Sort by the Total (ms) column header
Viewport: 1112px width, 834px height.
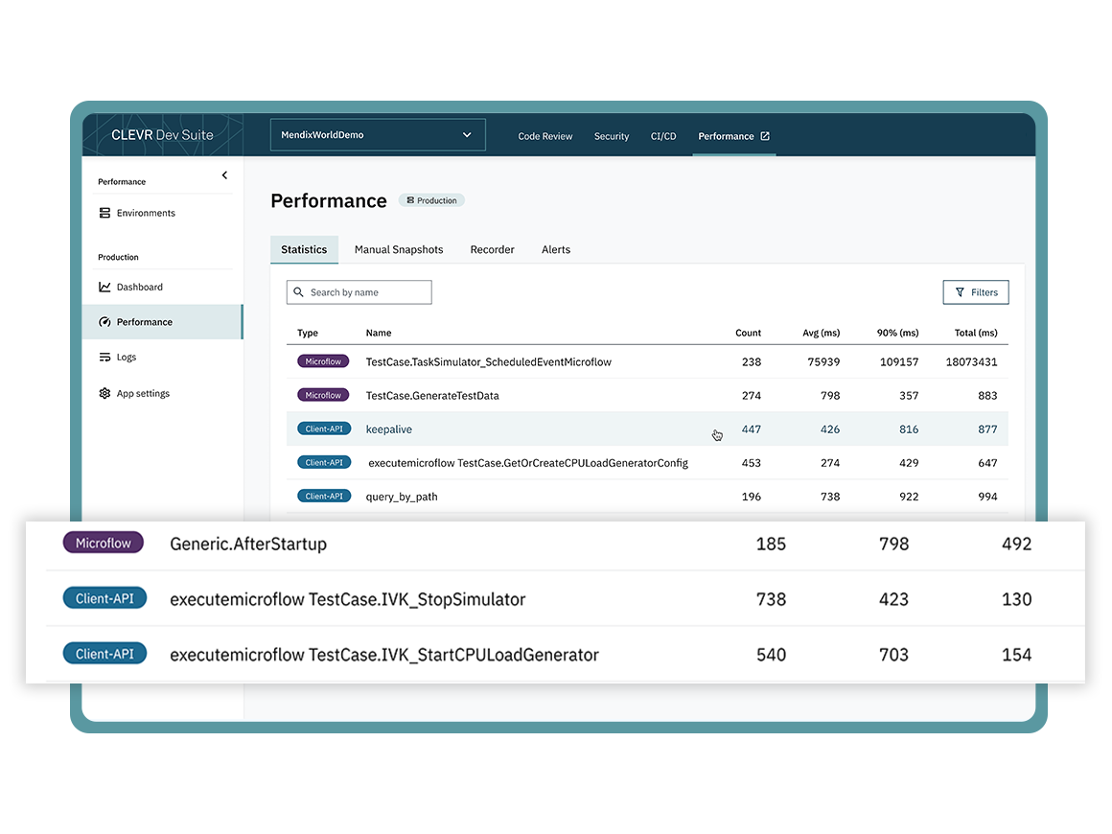coord(976,333)
